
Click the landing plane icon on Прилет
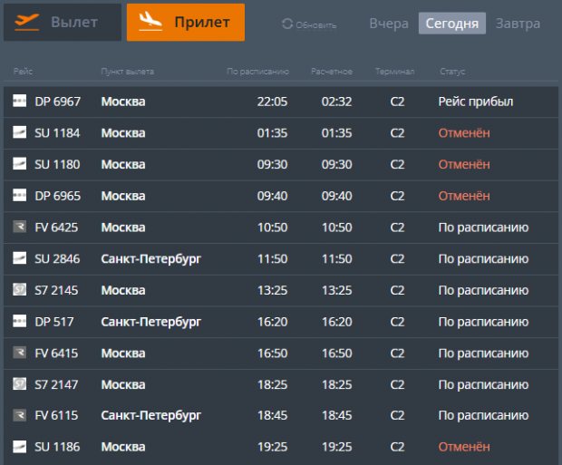tap(150, 21)
